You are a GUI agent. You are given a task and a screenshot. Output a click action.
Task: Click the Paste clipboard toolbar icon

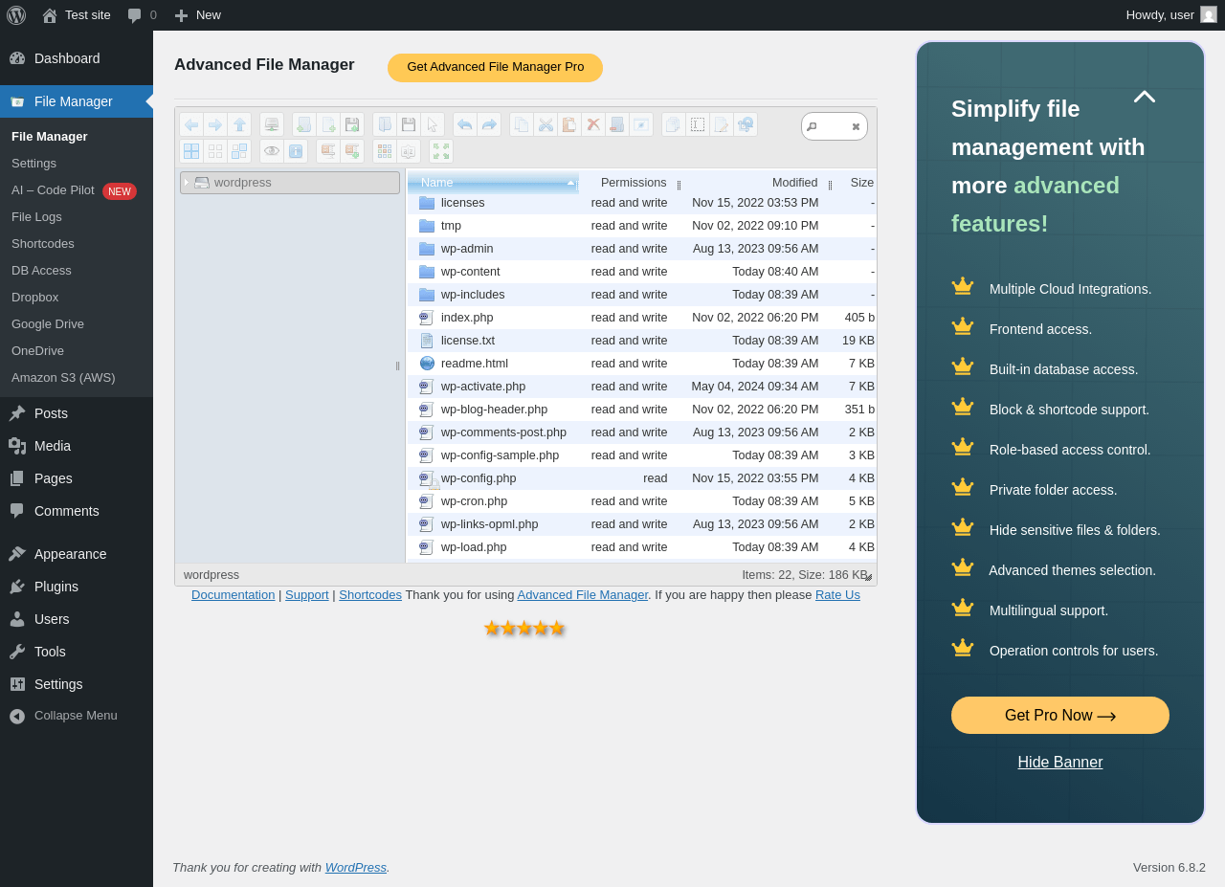tap(569, 124)
